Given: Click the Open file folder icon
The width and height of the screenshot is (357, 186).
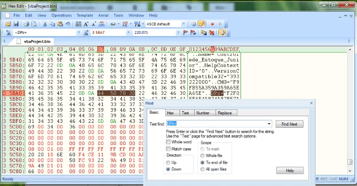Looking at the screenshot, I should click(x=8, y=24).
